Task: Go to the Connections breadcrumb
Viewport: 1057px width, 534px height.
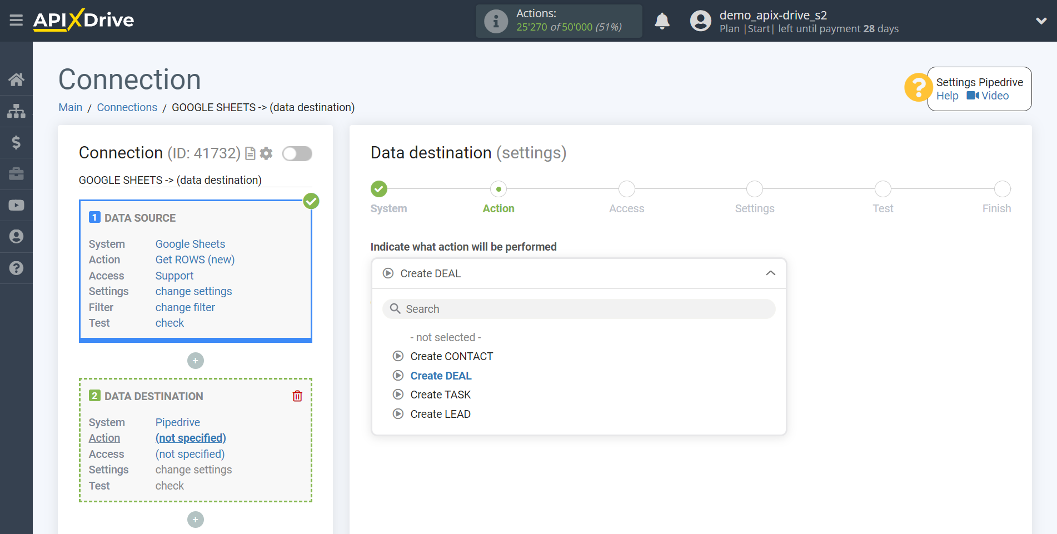Action: pos(127,107)
